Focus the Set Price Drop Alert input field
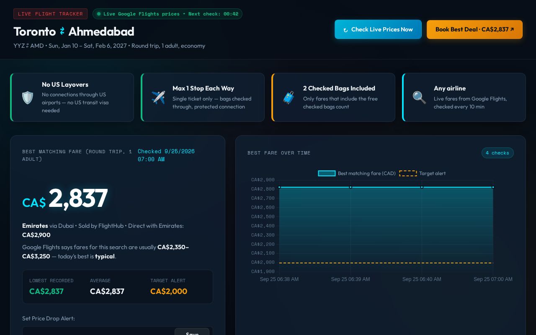The image size is (536, 335). click(x=98, y=331)
